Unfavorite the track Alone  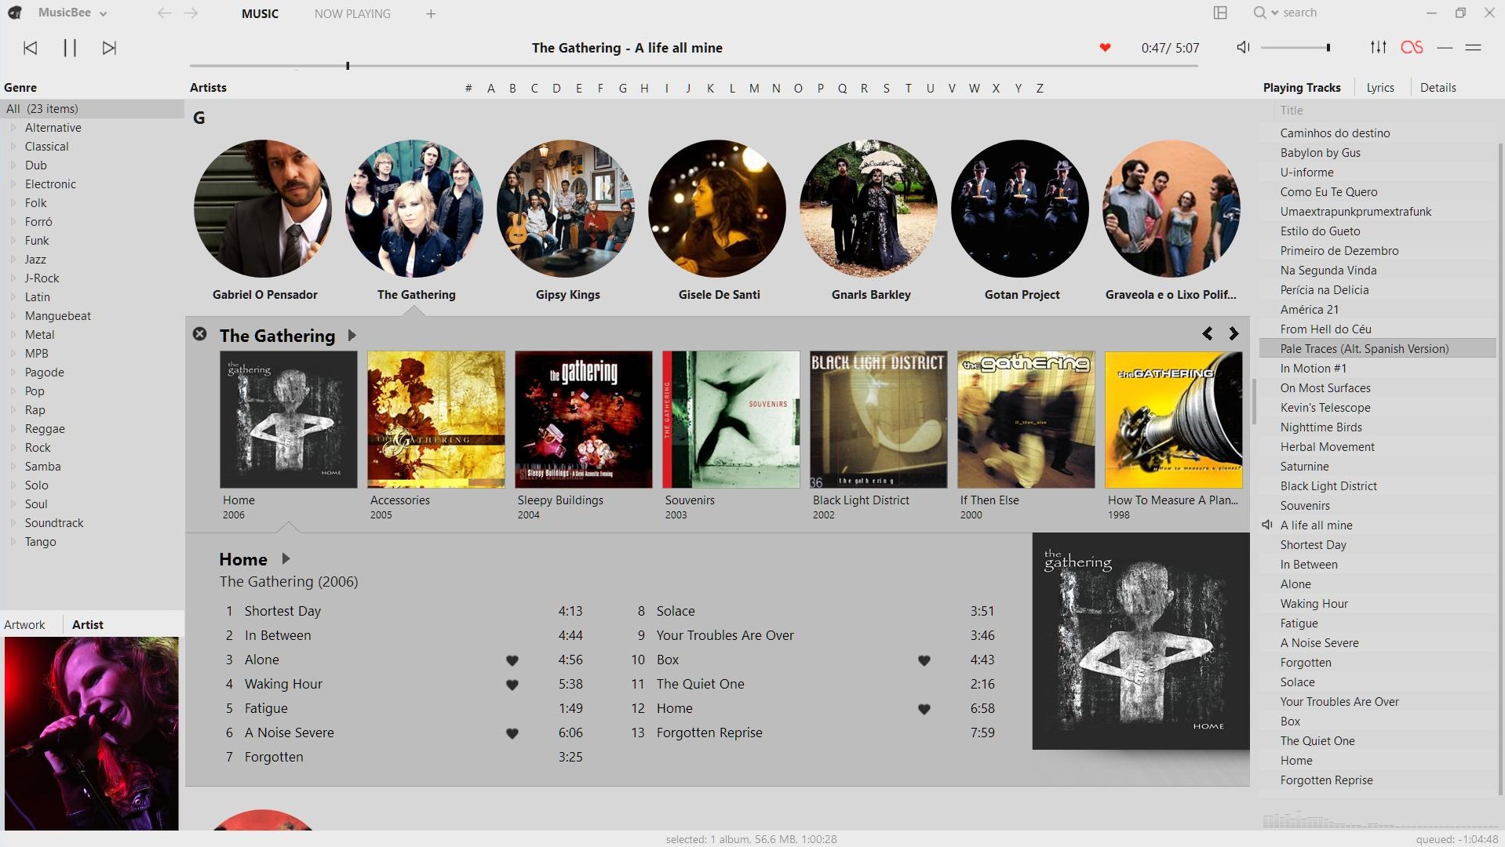(x=512, y=660)
